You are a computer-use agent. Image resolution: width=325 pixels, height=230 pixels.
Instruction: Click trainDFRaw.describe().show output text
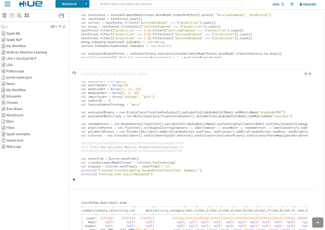(104, 203)
